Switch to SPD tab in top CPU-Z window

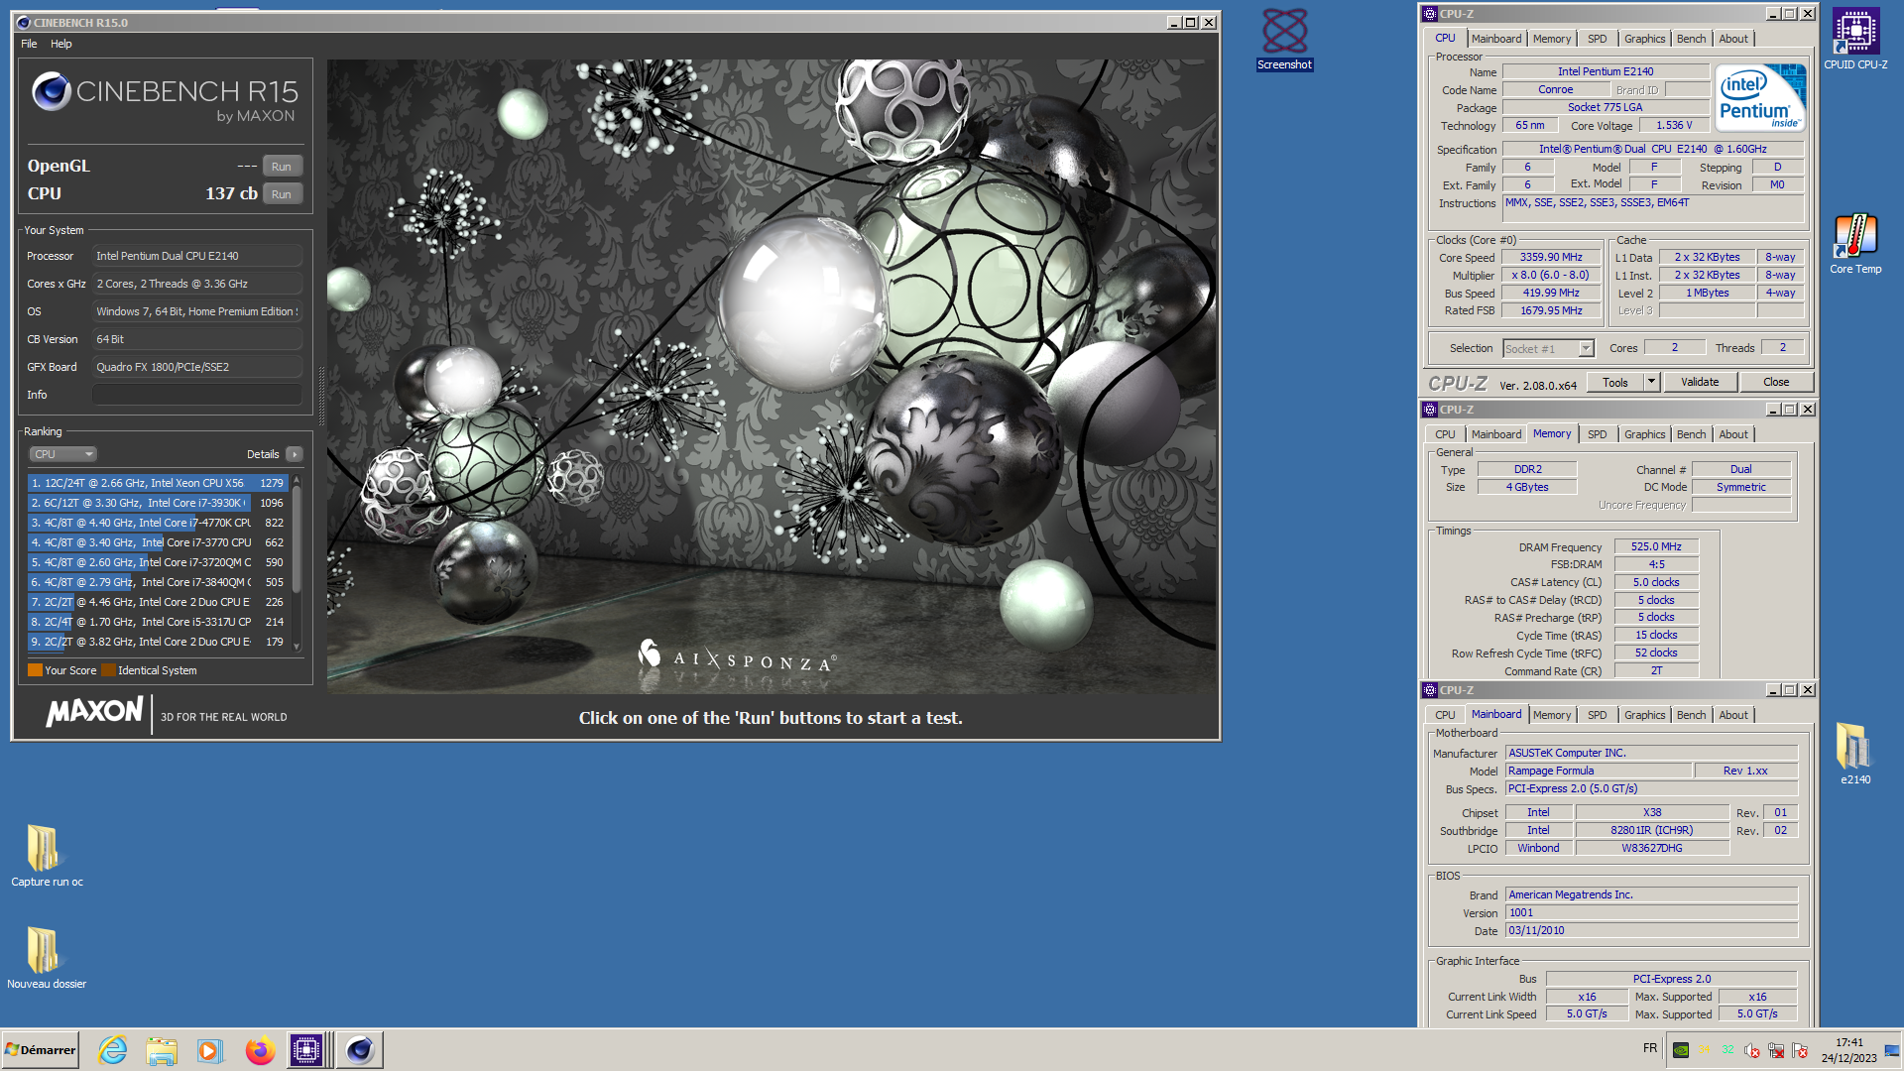[x=1597, y=39]
